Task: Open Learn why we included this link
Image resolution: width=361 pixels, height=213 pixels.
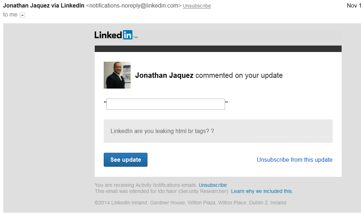Action: [x=262, y=191]
